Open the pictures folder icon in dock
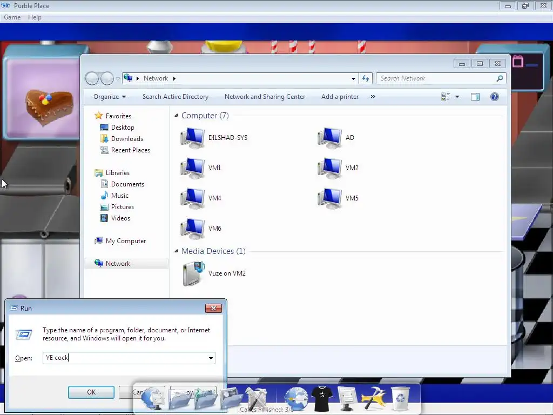 (x=231, y=399)
